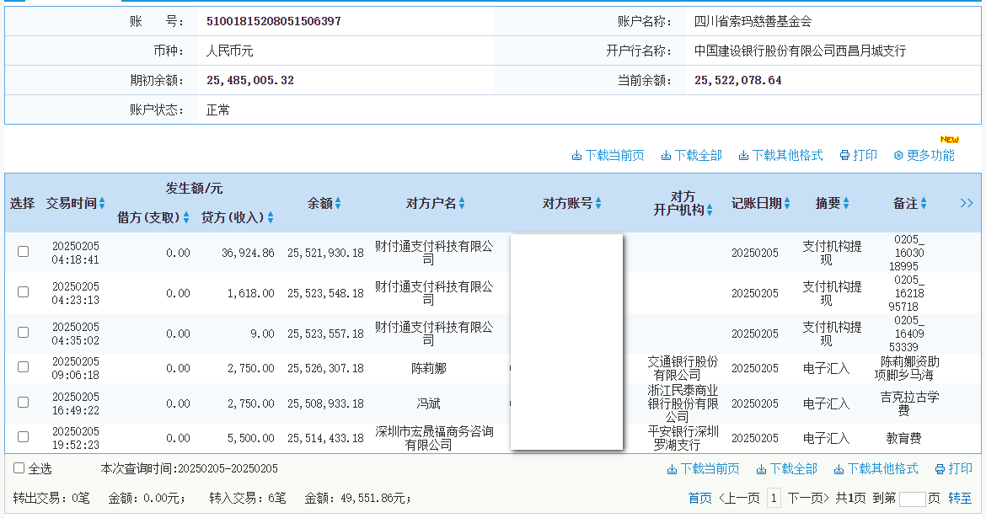Sort by 记账日期 arrows

pos(786,203)
